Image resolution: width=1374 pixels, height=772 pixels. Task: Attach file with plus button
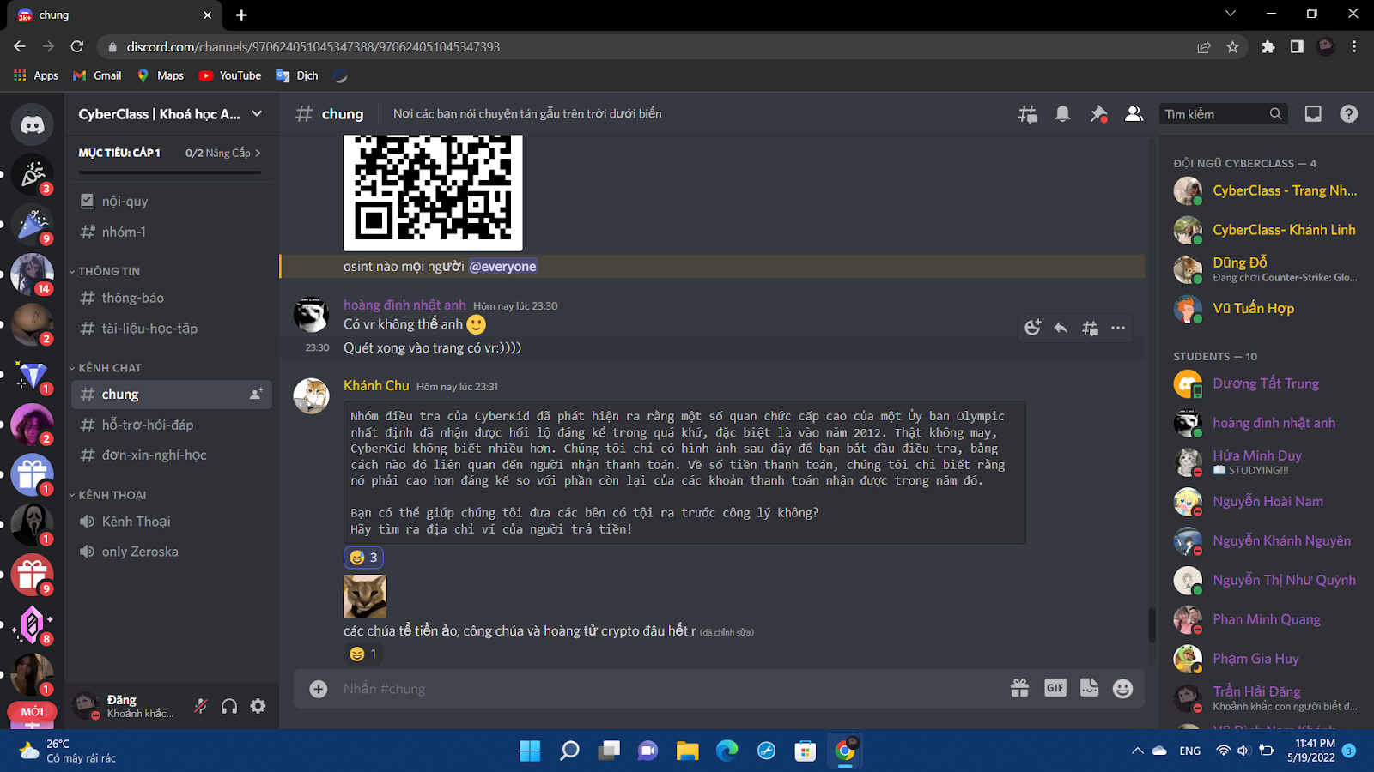point(319,689)
